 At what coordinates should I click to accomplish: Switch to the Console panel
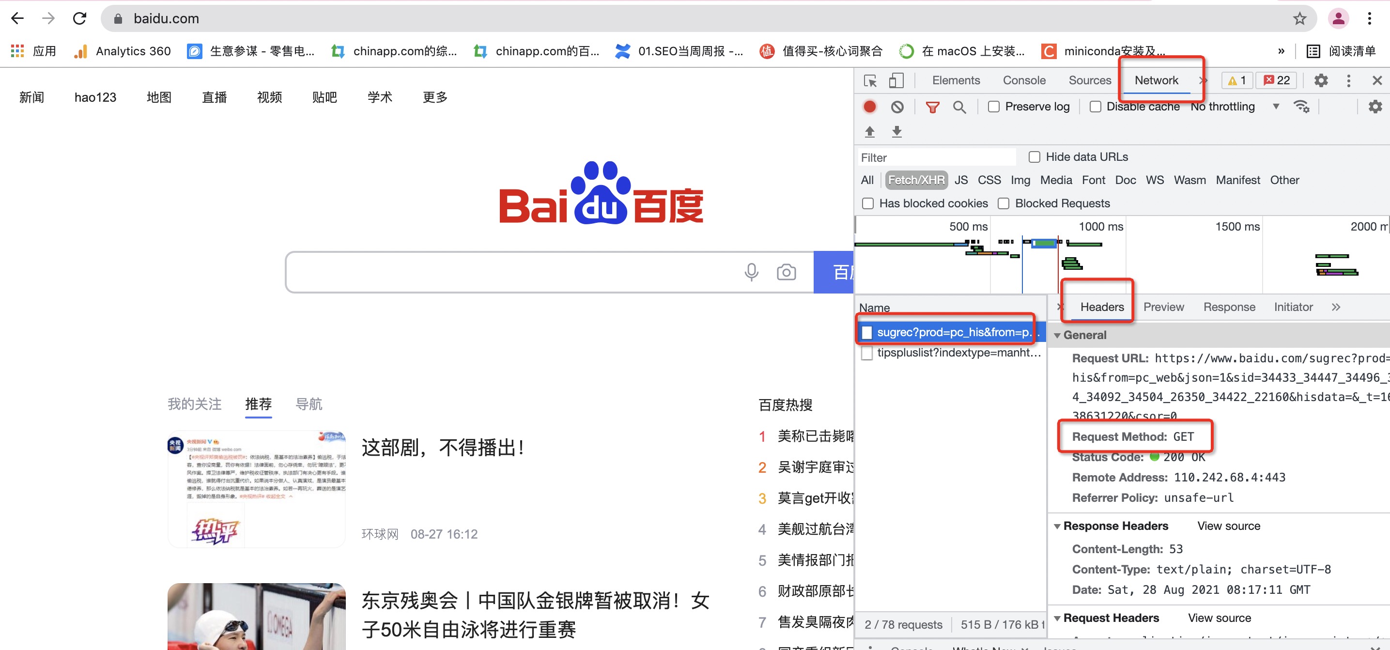(x=1024, y=80)
